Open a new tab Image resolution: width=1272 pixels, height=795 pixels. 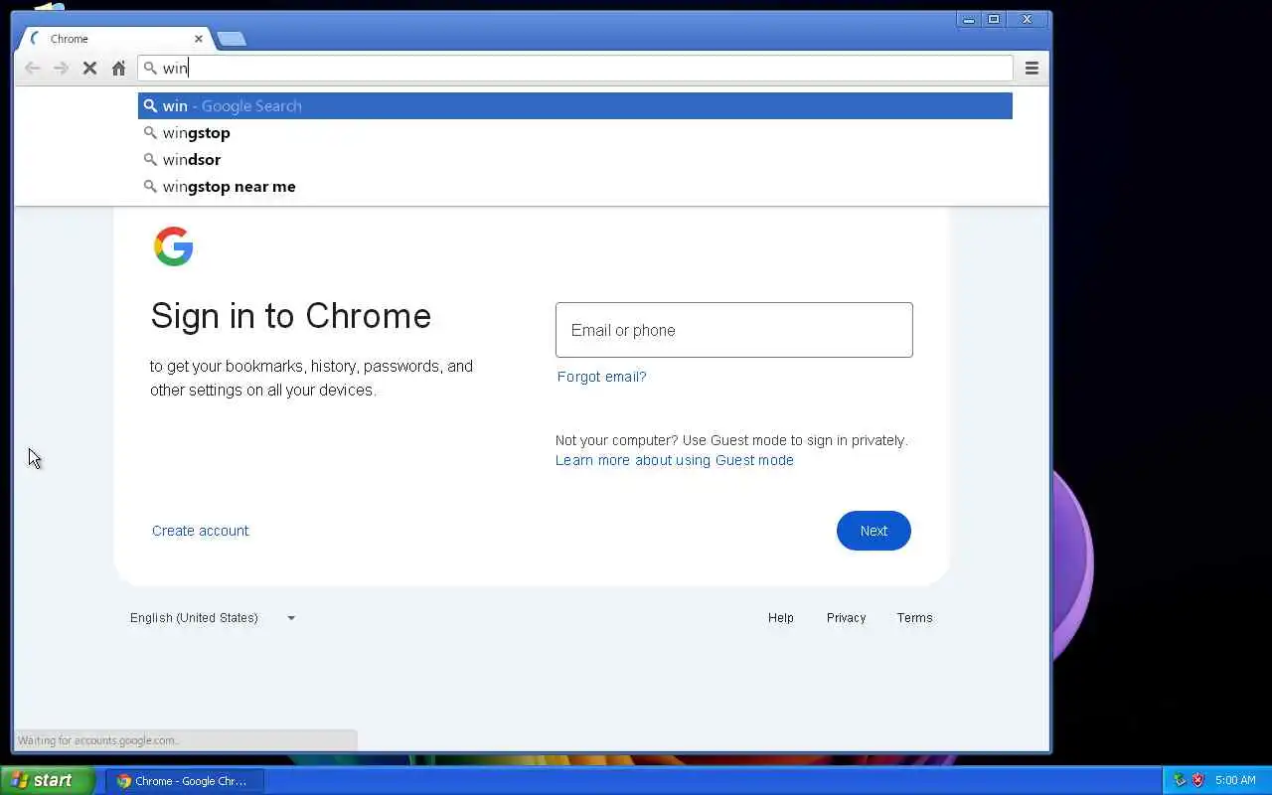click(231, 39)
